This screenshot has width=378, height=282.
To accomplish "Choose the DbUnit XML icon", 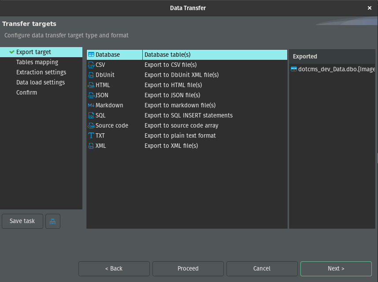I will click(91, 75).
